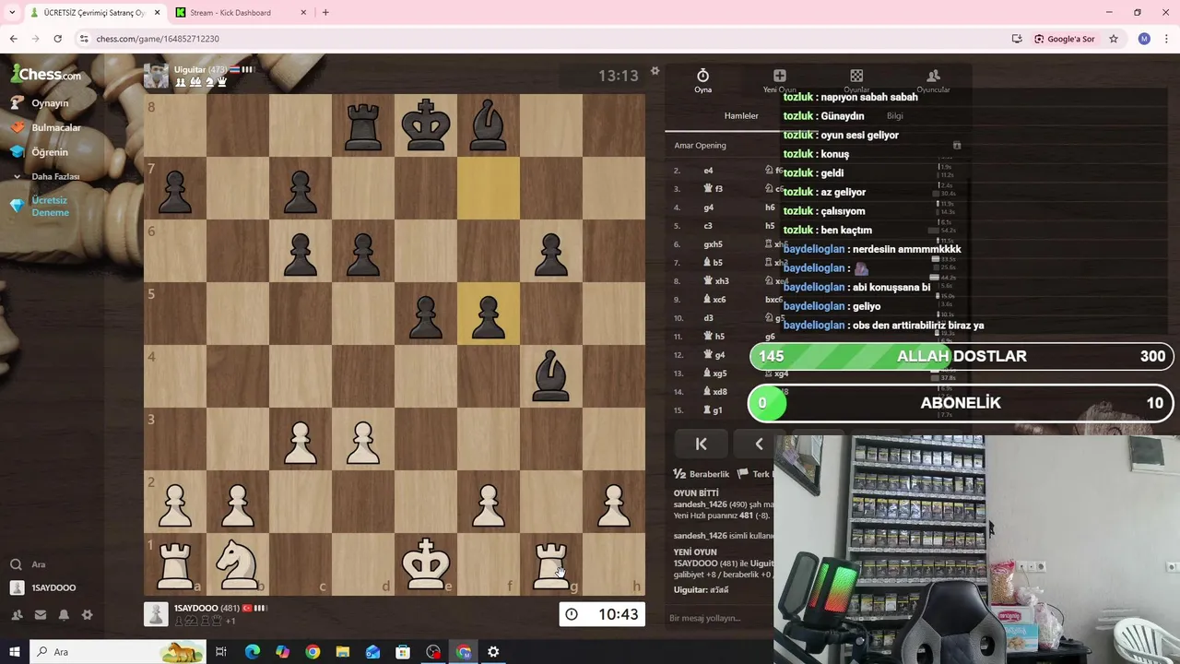Open the messages envelope icon
Screen dimensions: 1180x664
coord(41,614)
